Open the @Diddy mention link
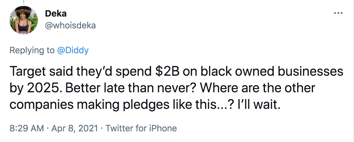Screen dimensions: 354x142 pyautogui.click(x=72, y=50)
